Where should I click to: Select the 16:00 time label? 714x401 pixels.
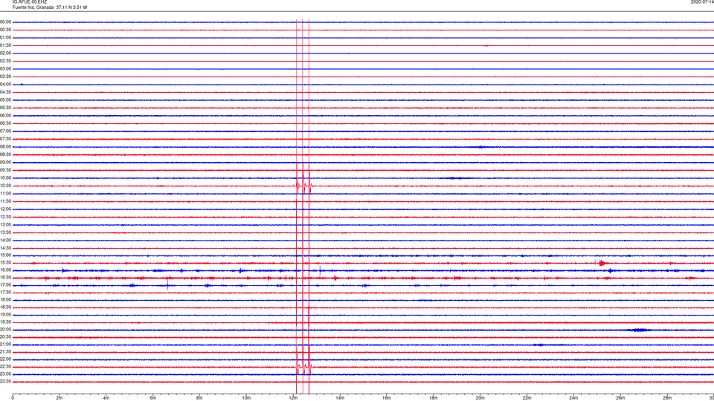pyautogui.click(x=5, y=270)
